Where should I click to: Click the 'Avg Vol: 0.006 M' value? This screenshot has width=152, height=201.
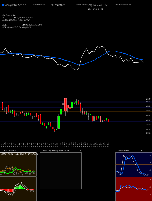98,5
